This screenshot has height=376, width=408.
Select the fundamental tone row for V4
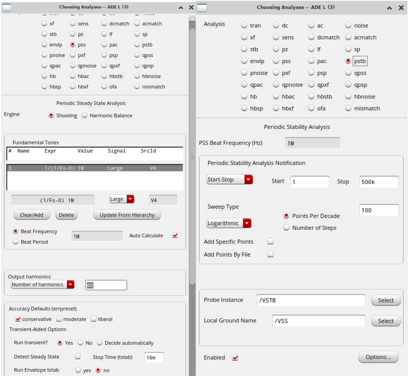tap(94, 168)
